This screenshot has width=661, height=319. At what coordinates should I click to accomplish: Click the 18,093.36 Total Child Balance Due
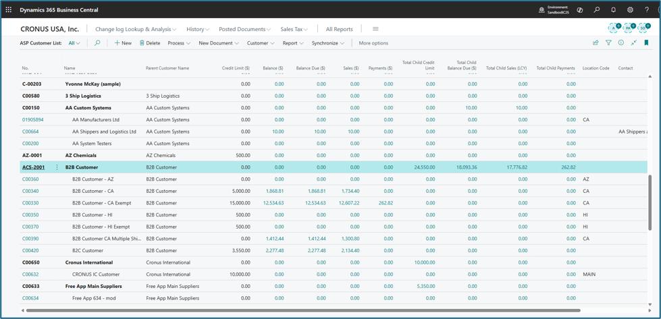[x=467, y=167]
